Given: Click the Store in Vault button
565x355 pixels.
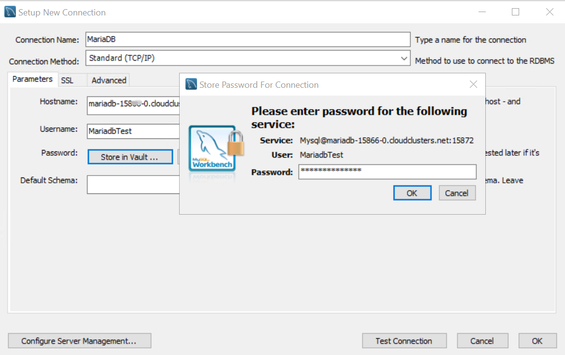Looking at the screenshot, I should click(130, 157).
